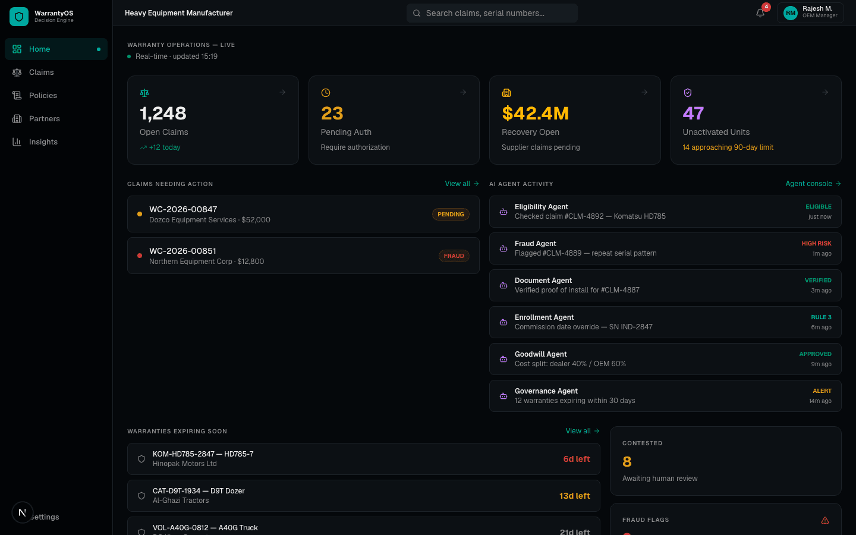The height and width of the screenshot is (535, 856).
Task: Click the RM user avatar
Action: (x=791, y=13)
